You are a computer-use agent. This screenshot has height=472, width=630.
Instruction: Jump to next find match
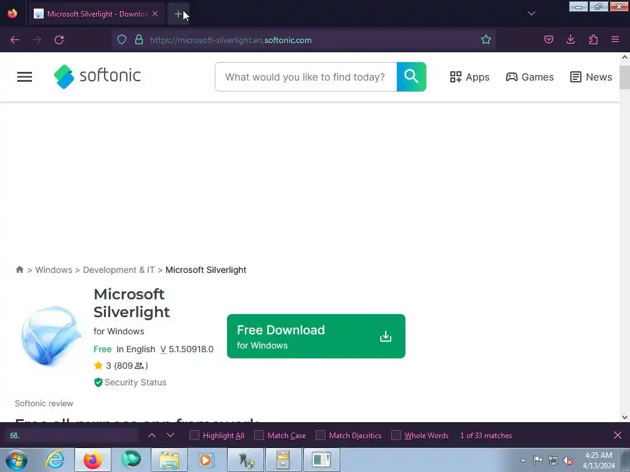tap(170, 436)
